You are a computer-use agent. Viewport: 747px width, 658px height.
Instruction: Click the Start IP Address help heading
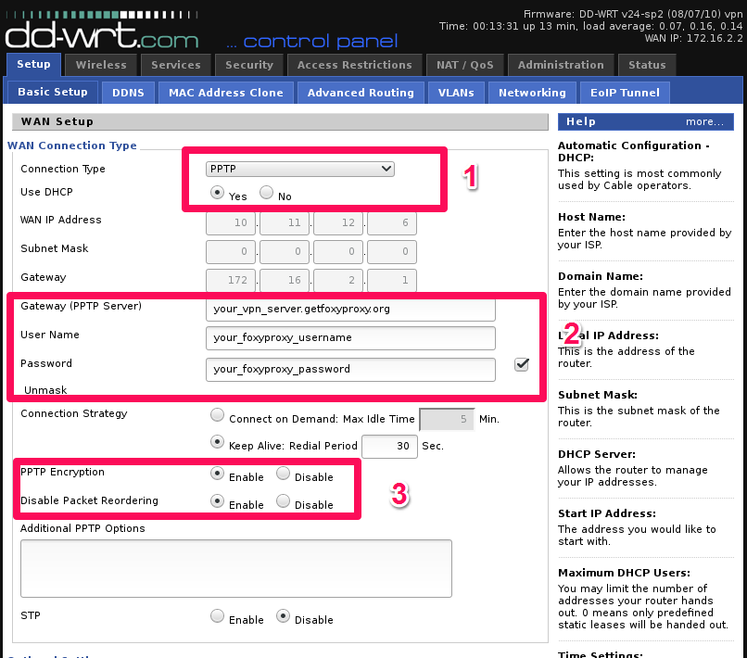click(607, 513)
